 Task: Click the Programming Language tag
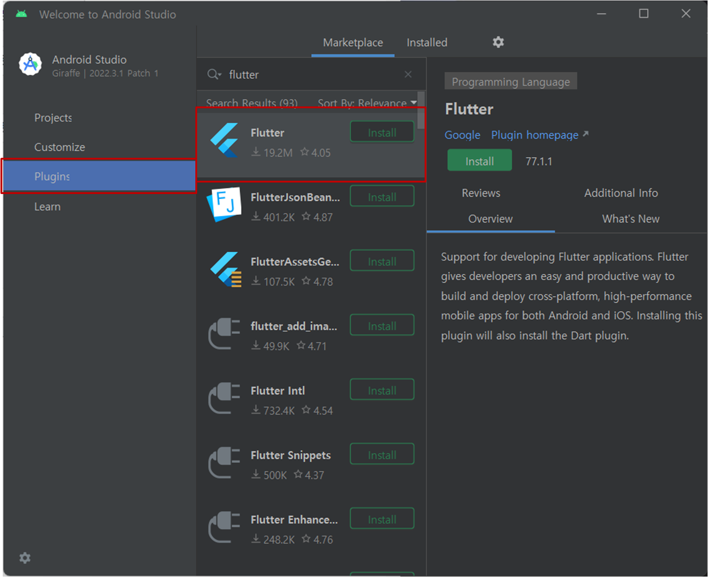(511, 82)
